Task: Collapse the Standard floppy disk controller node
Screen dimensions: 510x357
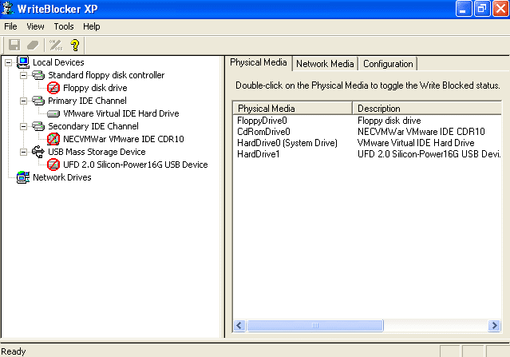Action: pos(23,76)
